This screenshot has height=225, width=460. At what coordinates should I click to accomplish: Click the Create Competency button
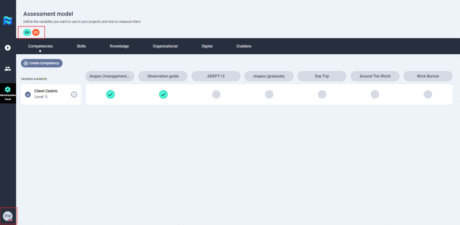pyautogui.click(x=42, y=63)
